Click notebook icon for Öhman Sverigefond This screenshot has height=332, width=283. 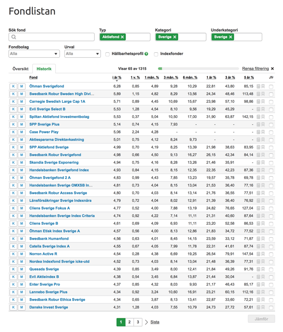click(x=258, y=86)
